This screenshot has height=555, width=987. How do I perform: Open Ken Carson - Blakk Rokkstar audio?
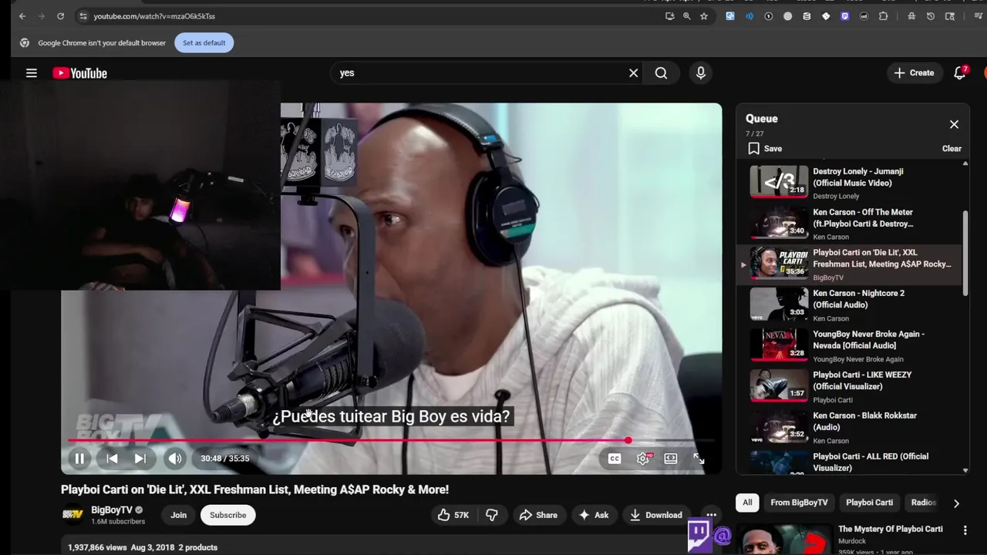[849, 427]
